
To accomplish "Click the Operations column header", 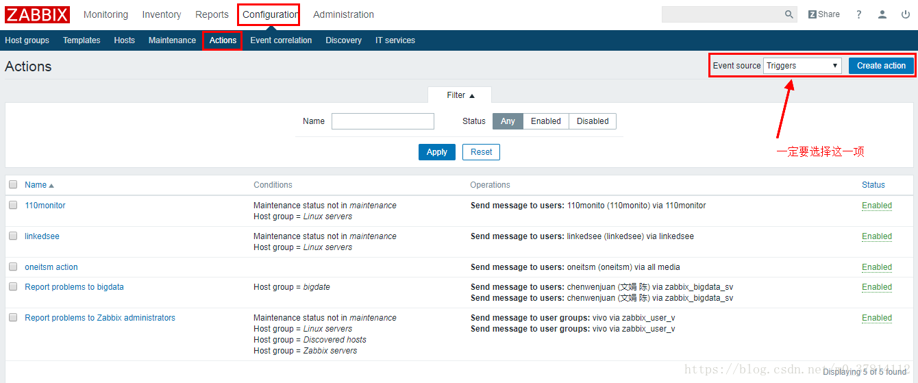I will tap(490, 185).
